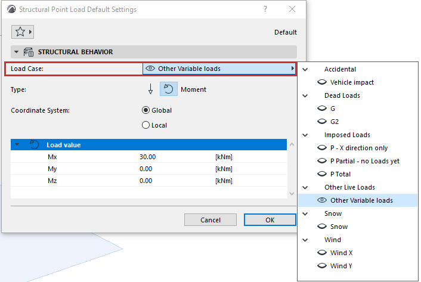Toggle eye icon for Other Variable loads in list

[322, 200]
